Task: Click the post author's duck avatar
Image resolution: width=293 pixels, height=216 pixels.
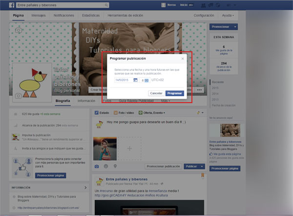Action: [100, 181]
